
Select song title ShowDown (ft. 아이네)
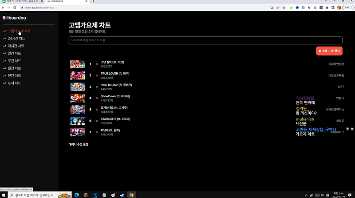[115, 96]
